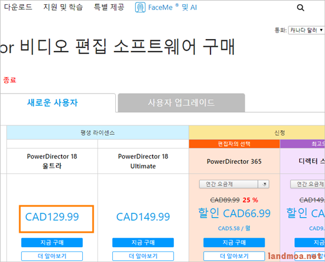Switch to the 사용자 업그레이드 tab
The width and height of the screenshot is (325, 262).
click(x=181, y=103)
